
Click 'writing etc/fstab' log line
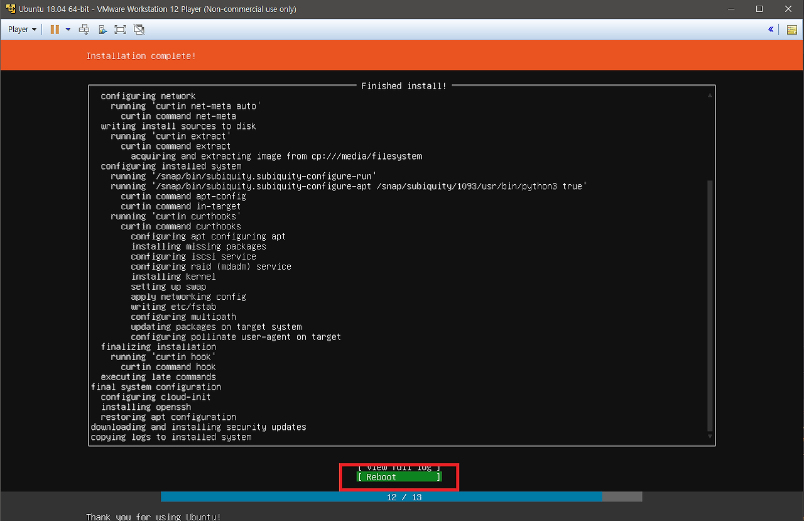pos(173,307)
